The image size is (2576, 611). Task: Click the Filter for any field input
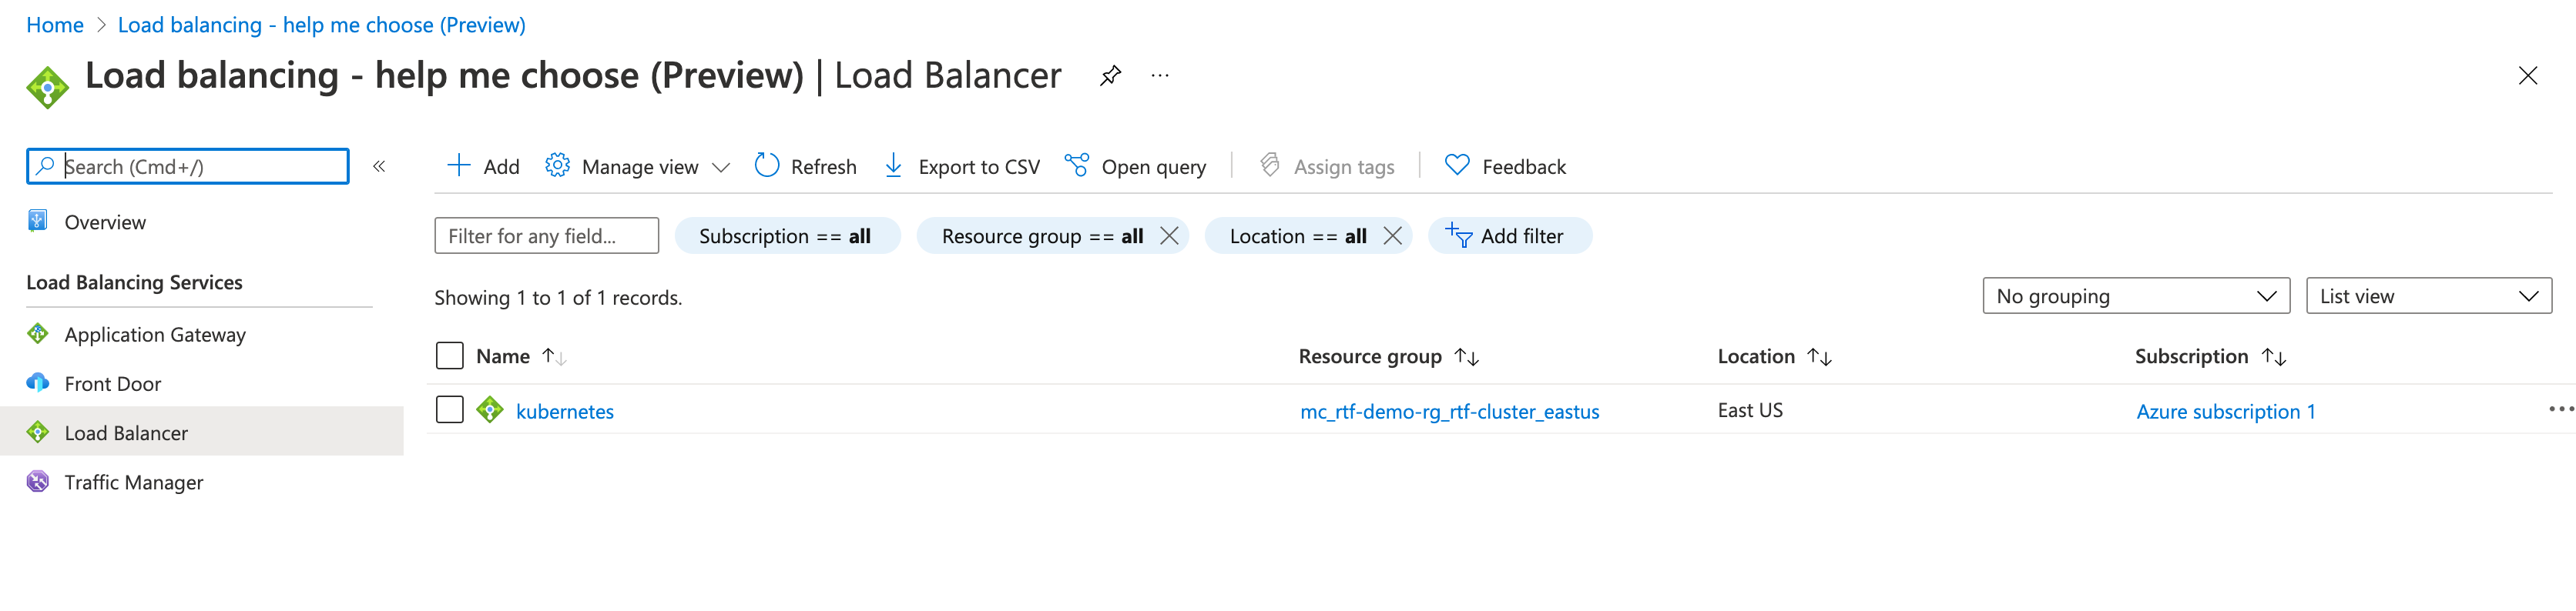point(547,236)
